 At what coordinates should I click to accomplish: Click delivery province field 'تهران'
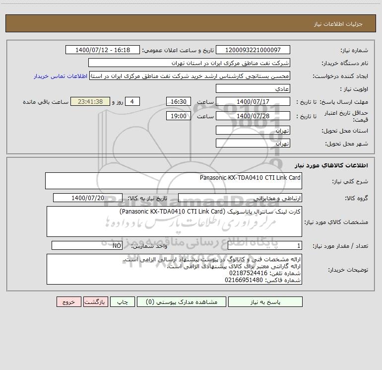pyautogui.click(x=253, y=130)
